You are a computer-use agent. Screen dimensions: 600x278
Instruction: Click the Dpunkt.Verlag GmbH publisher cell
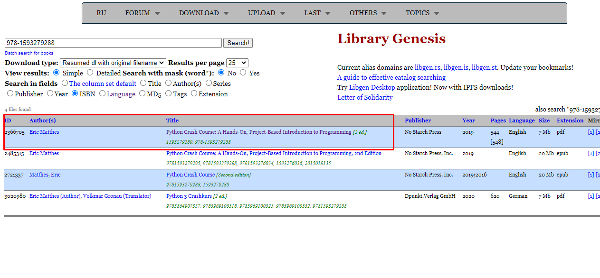(x=430, y=196)
